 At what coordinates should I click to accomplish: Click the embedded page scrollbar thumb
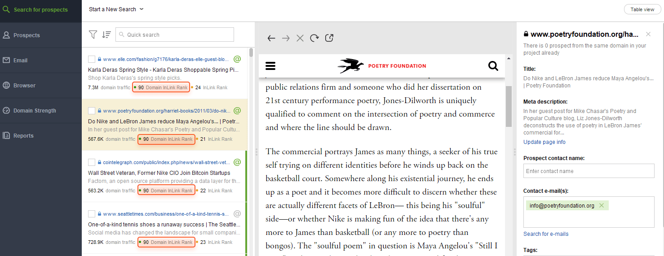pos(509,106)
